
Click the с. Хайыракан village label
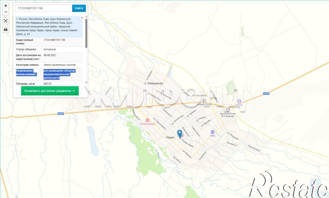[x=154, y=83]
